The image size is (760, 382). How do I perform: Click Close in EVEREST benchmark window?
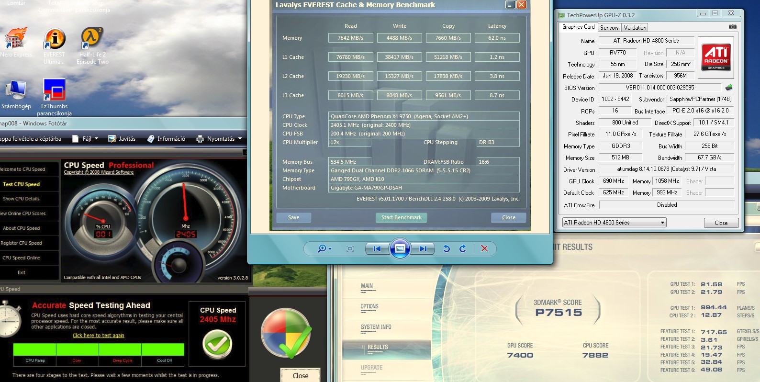tap(508, 217)
